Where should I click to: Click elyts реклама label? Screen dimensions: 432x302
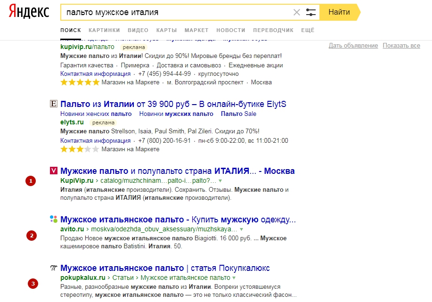pos(103,122)
